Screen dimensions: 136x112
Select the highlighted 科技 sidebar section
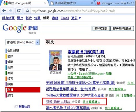pyautogui.click(x=23, y=90)
